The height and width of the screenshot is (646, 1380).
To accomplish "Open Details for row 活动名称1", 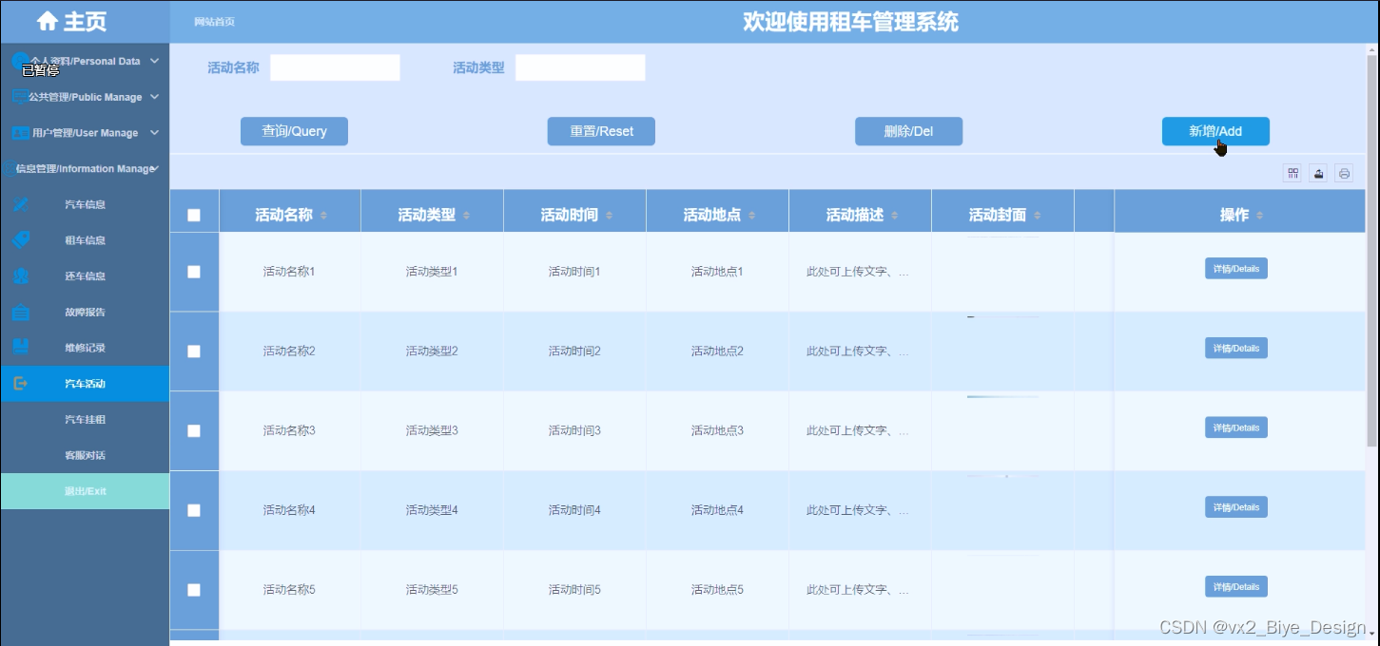I will [1236, 269].
